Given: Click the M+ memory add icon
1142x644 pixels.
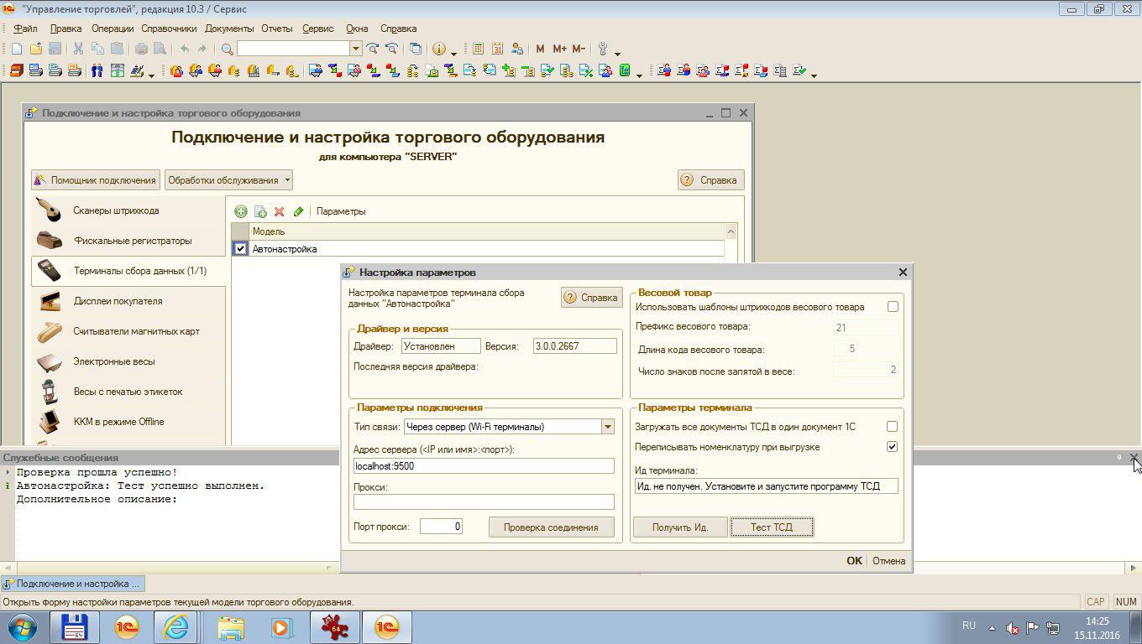Looking at the screenshot, I should 559,49.
